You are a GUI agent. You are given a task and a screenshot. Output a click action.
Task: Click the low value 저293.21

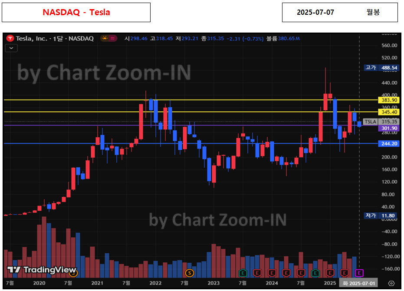187,39
